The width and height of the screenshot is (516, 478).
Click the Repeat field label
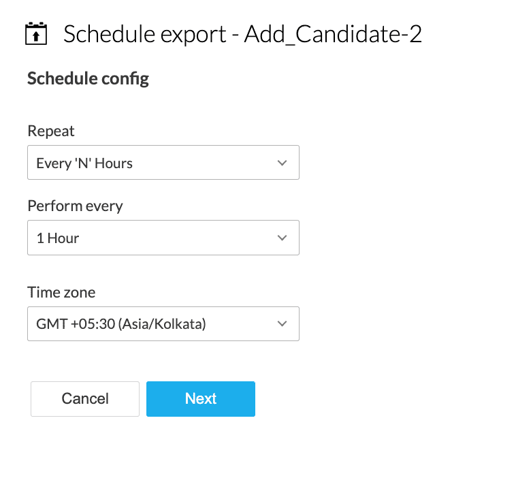51,131
